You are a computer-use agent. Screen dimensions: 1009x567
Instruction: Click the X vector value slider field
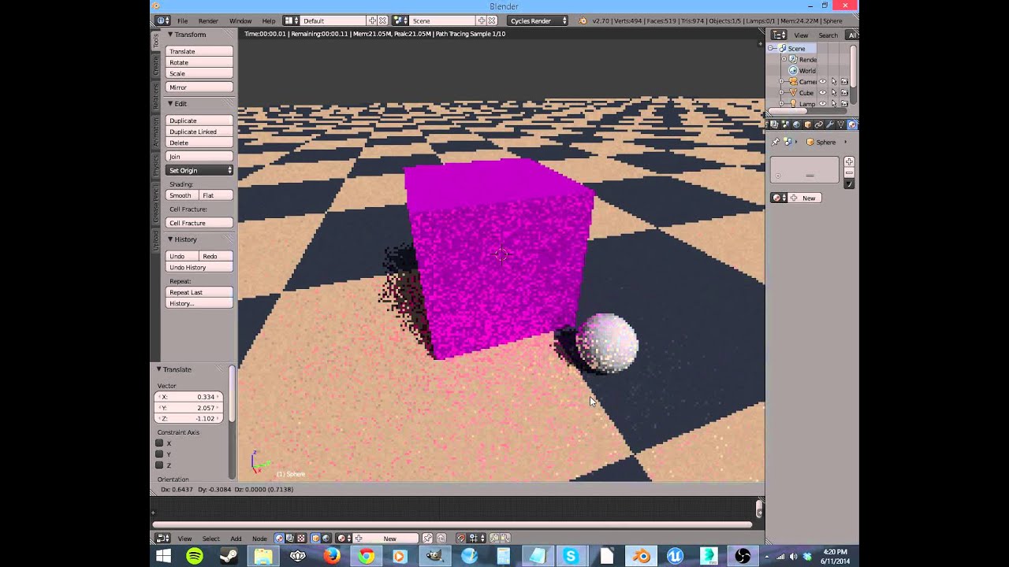pyautogui.click(x=188, y=397)
